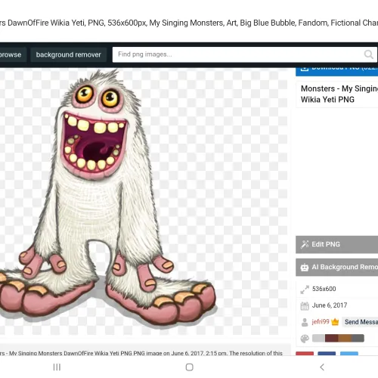The width and height of the screenshot is (378, 378).
Task: Click the resolution arrows icon beside 536x600
Action: pyautogui.click(x=305, y=290)
